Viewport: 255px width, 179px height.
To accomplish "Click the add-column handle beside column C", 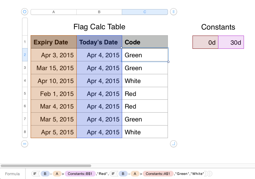I will (x=174, y=12).
